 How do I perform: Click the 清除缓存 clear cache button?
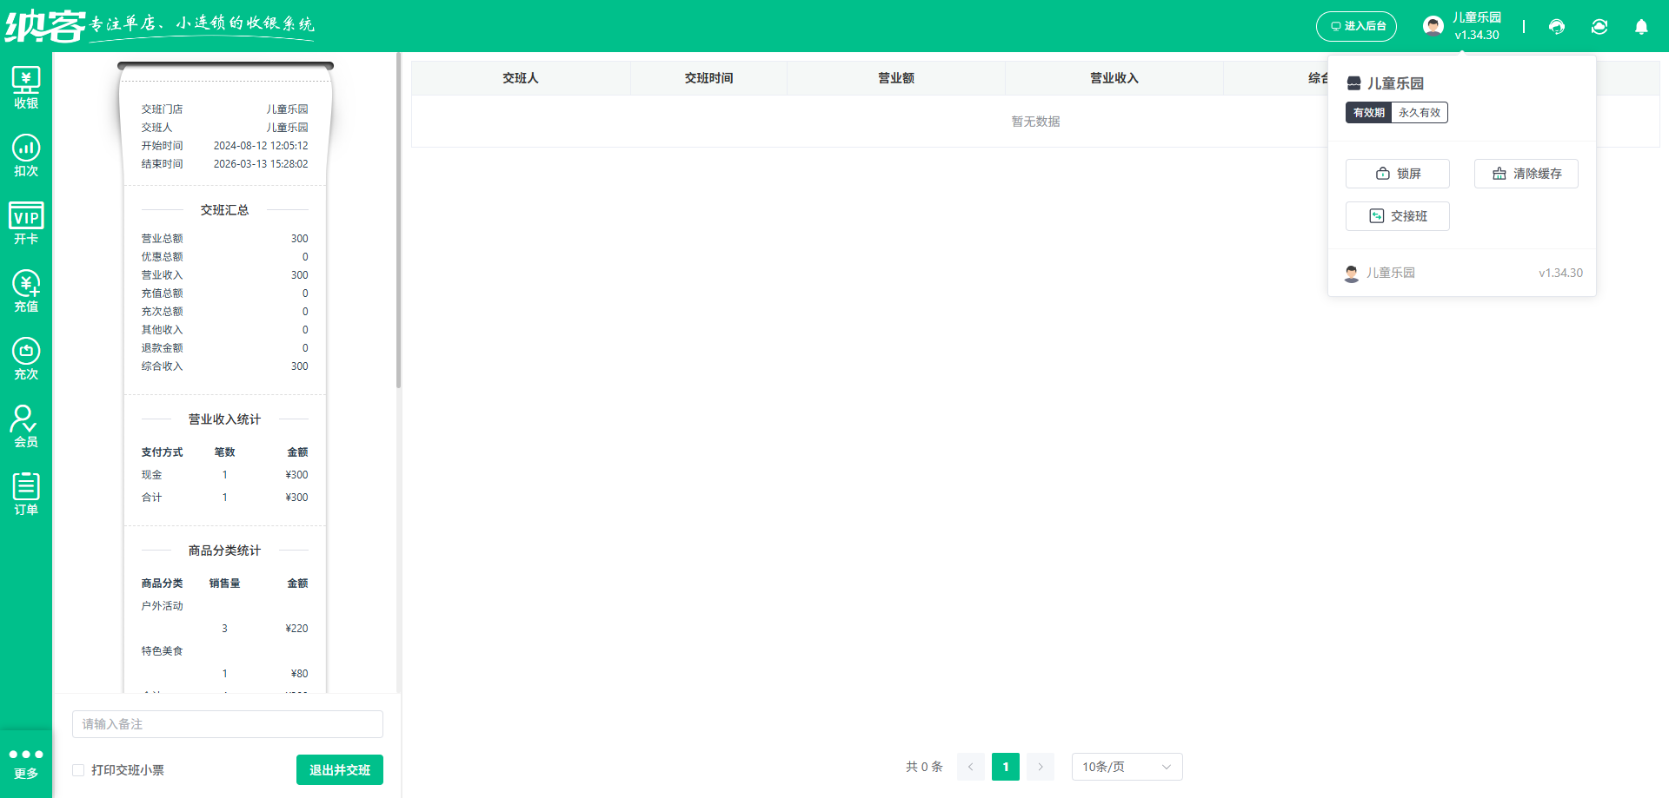[1526, 174]
